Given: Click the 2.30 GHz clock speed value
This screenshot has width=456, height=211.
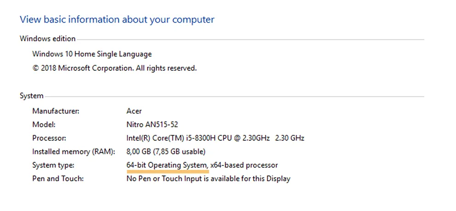Looking at the screenshot, I should tap(290, 138).
